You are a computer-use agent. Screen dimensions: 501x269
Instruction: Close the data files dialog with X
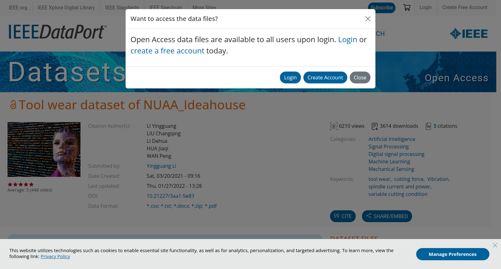pyautogui.click(x=368, y=19)
